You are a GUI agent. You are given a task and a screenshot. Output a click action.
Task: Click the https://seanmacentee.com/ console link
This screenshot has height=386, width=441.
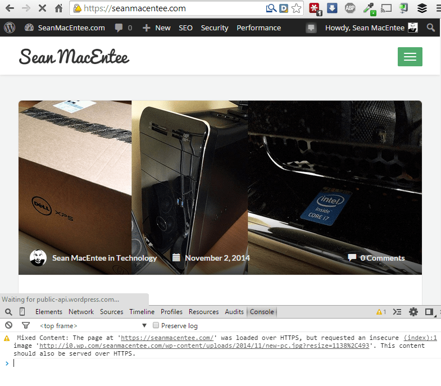click(167, 338)
